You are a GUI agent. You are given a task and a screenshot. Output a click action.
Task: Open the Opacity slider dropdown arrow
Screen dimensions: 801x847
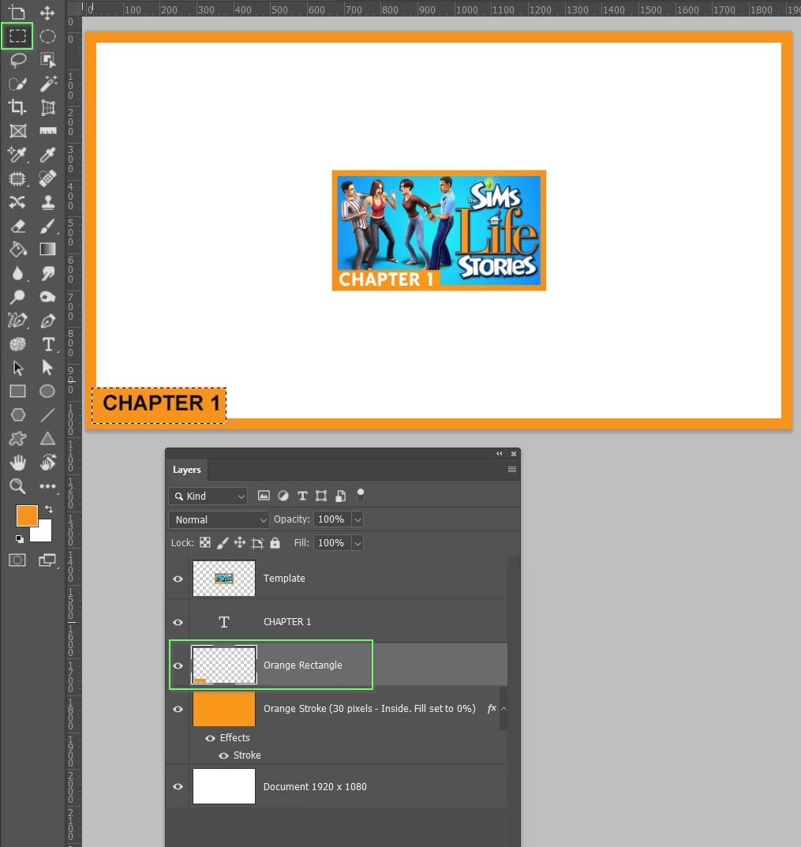357,519
